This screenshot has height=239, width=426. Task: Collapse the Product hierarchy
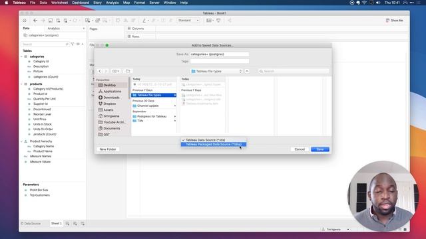click(x=21, y=141)
